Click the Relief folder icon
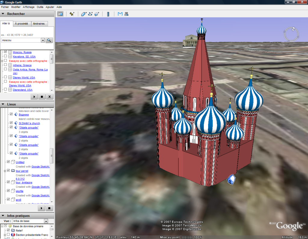 [13, 230]
